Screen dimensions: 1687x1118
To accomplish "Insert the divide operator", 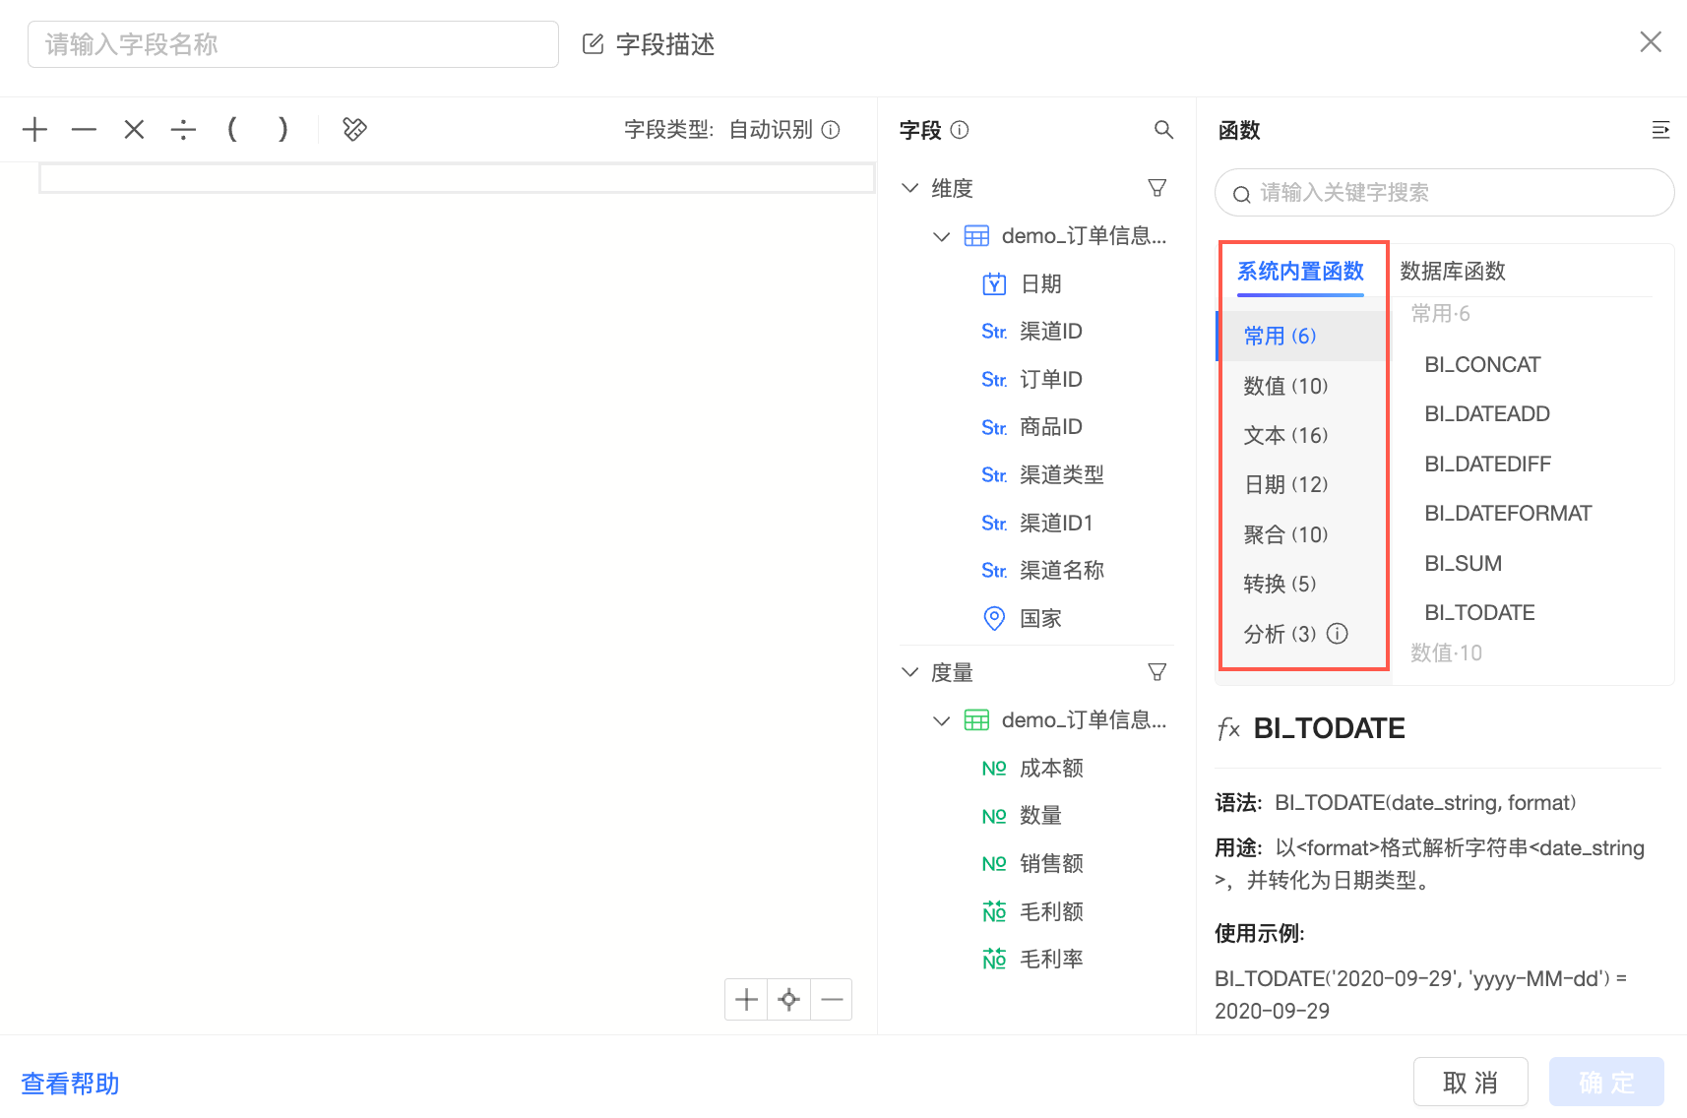I will pyautogui.click(x=183, y=129).
